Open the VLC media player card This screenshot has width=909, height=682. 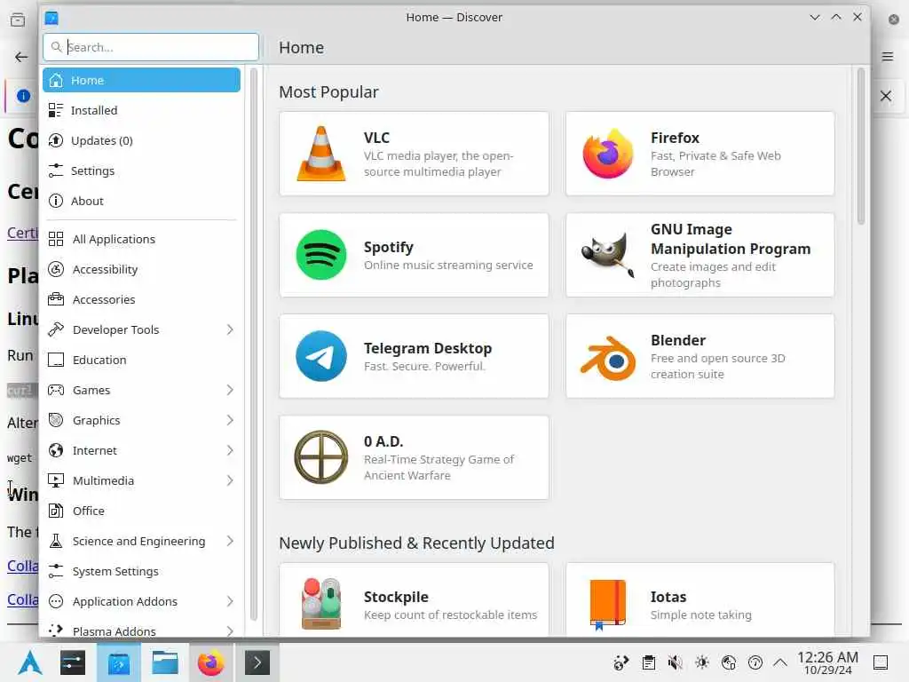tap(414, 154)
